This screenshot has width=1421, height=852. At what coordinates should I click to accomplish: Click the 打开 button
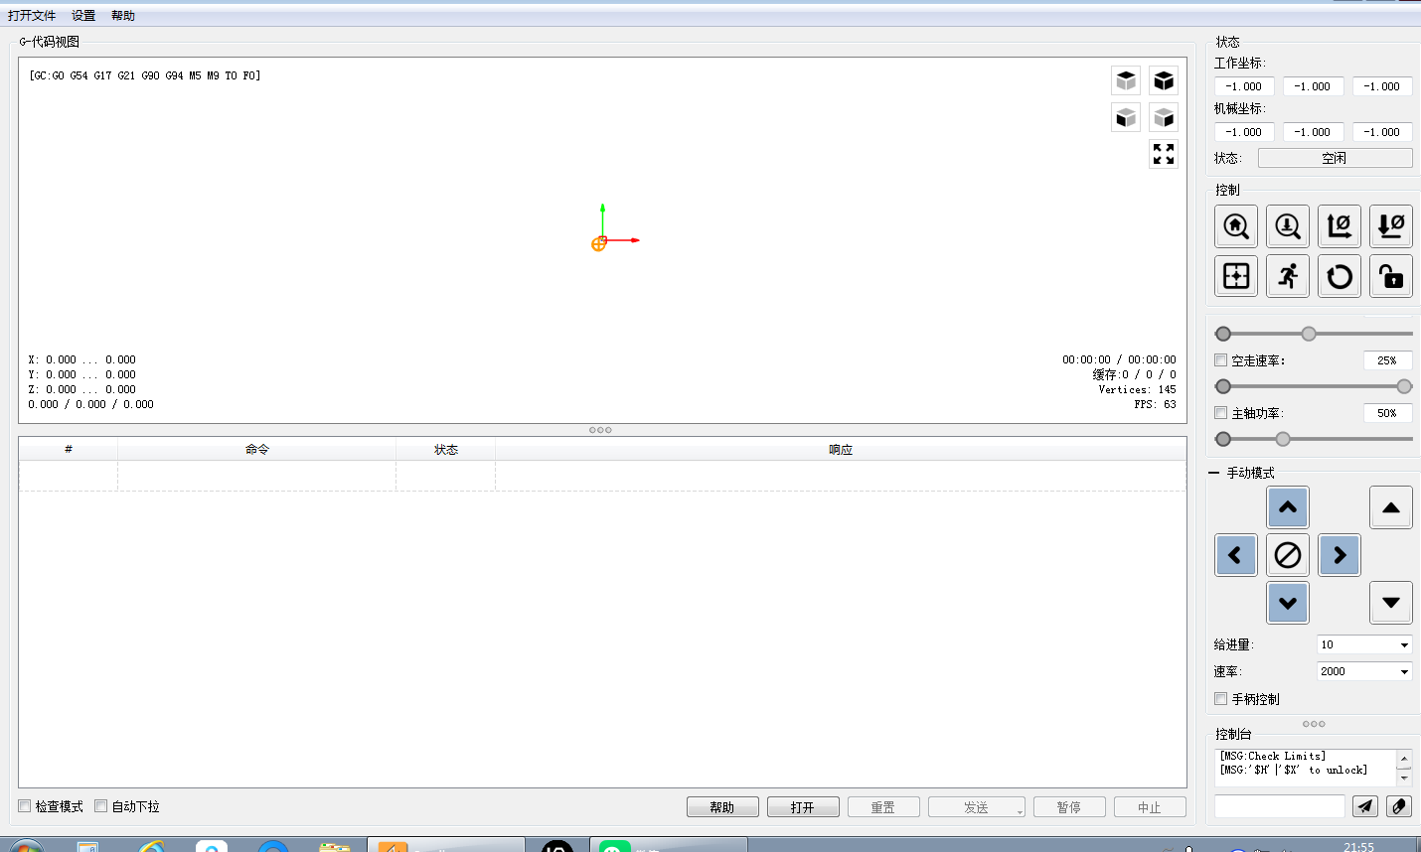coord(803,807)
